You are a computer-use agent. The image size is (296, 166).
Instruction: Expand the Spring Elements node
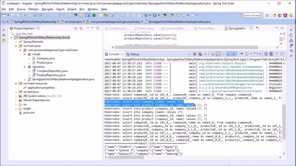16,42
